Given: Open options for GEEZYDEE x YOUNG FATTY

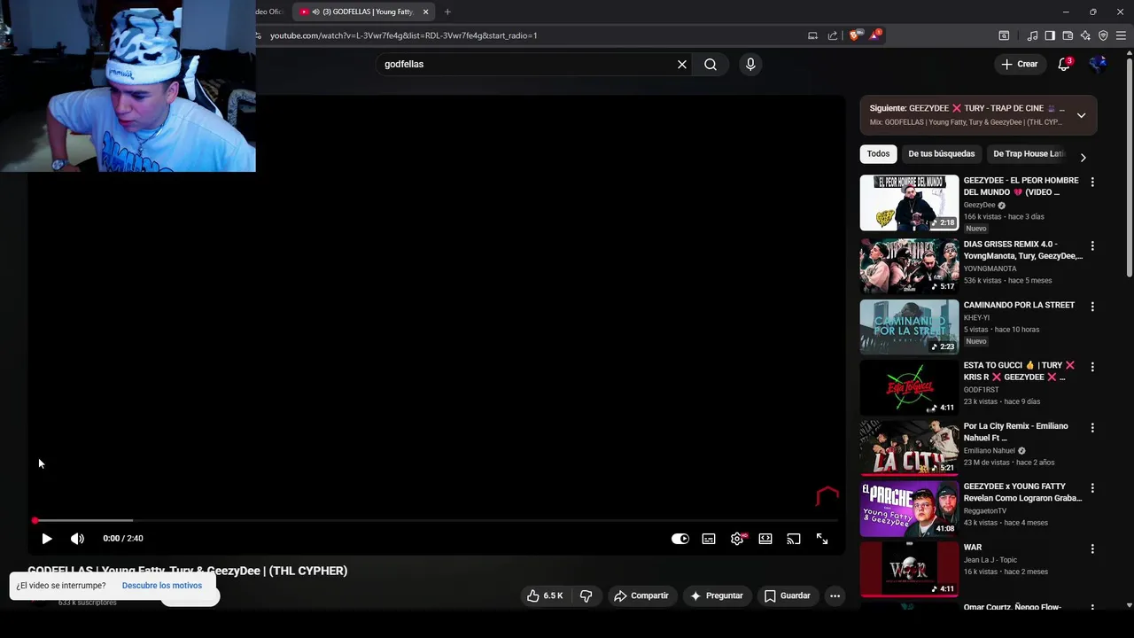Looking at the screenshot, I should (1092, 488).
